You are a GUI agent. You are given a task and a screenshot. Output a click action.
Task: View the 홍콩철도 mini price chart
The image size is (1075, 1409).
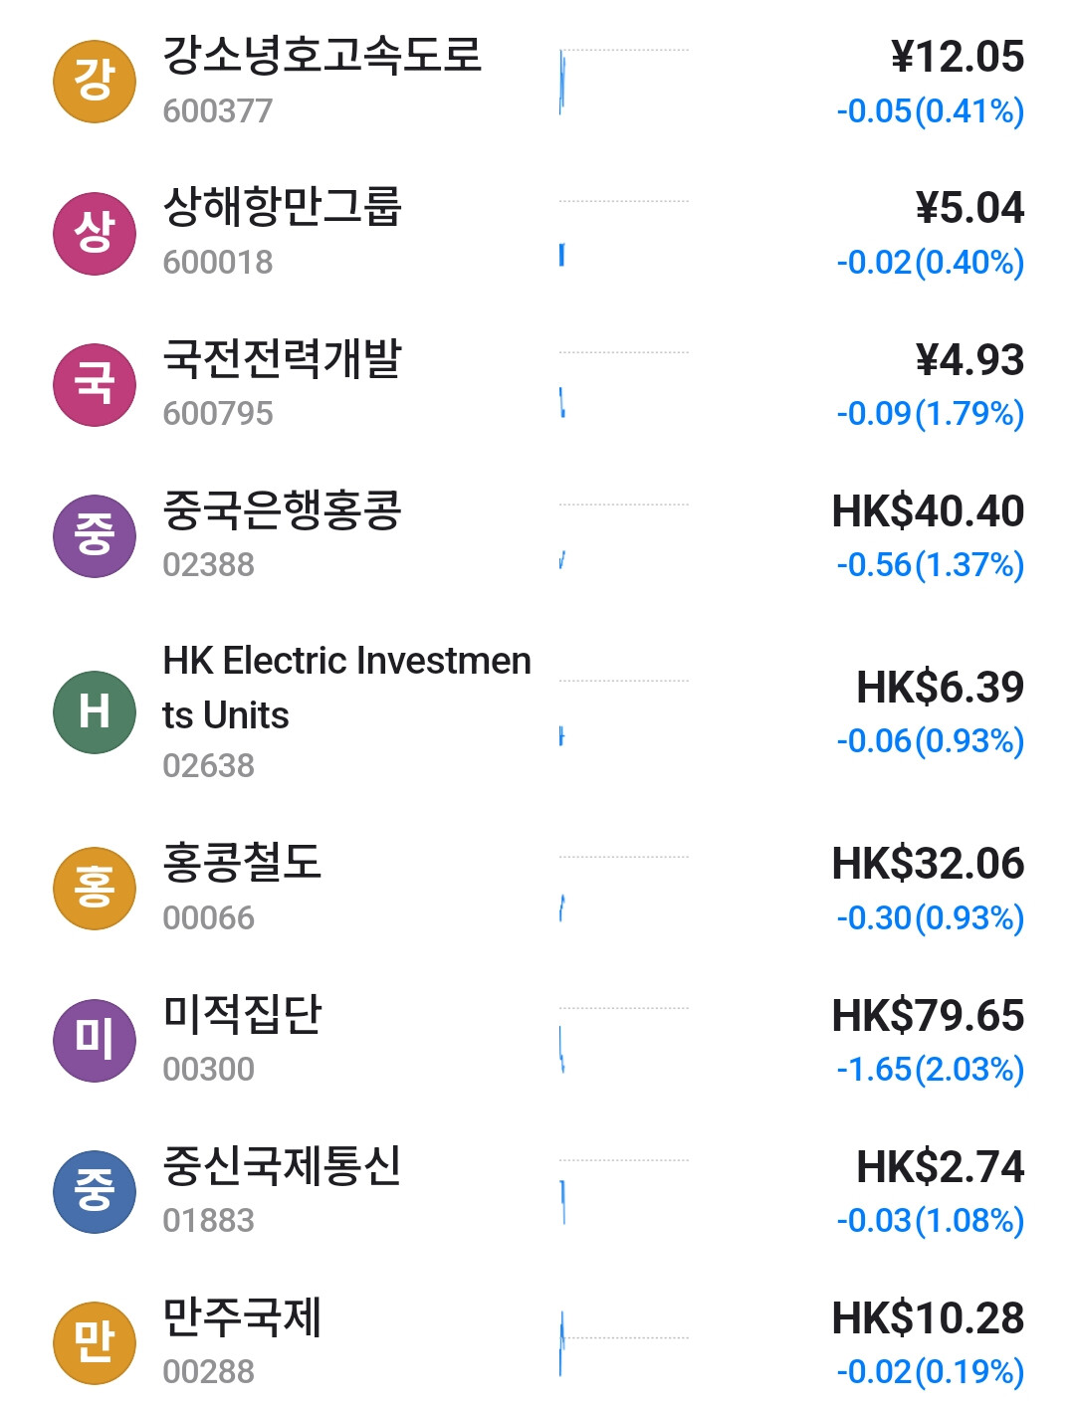623,889
